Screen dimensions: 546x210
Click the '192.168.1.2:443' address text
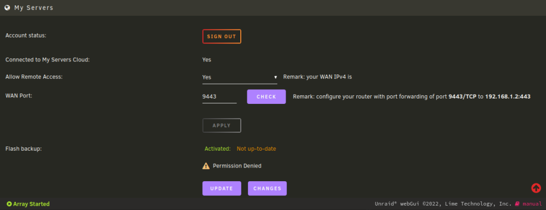(508, 97)
